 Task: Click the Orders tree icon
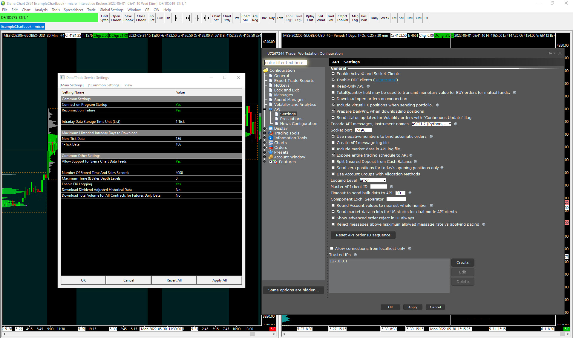click(271, 148)
